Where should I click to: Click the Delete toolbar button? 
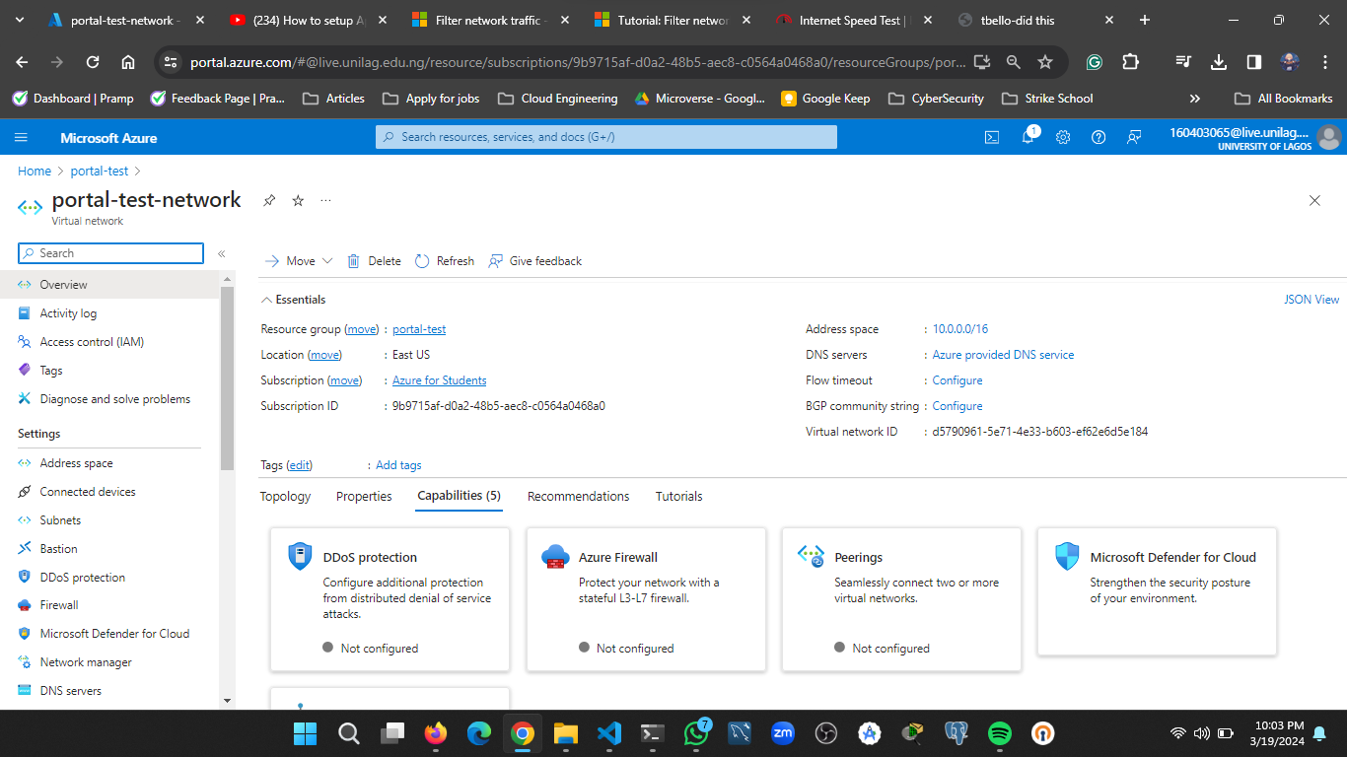[374, 261]
